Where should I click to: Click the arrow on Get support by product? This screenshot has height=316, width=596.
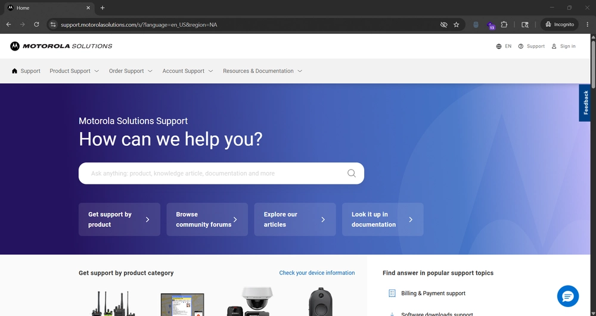[x=147, y=219]
